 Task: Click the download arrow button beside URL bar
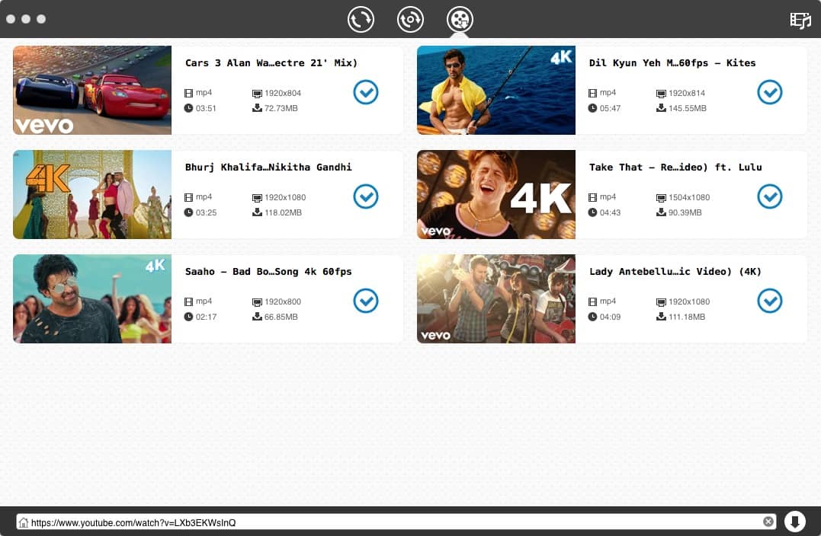tap(795, 522)
